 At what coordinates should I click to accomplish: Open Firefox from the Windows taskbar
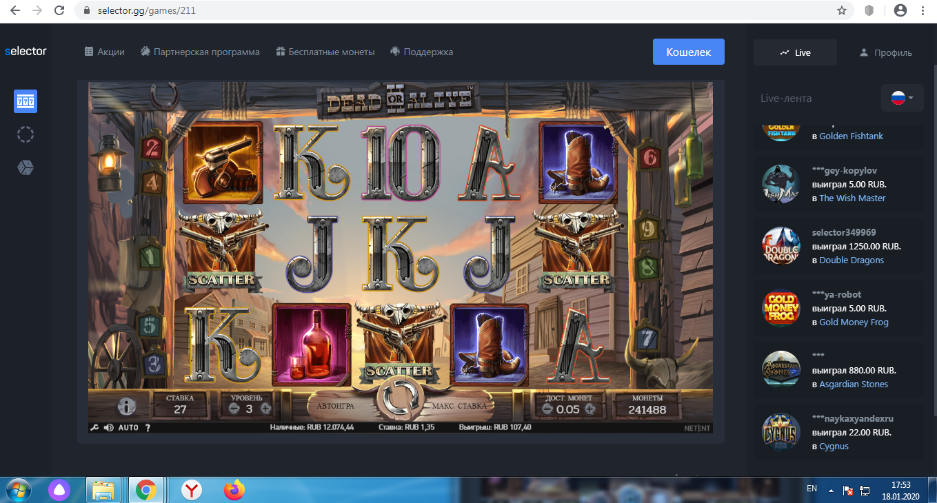(234, 490)
